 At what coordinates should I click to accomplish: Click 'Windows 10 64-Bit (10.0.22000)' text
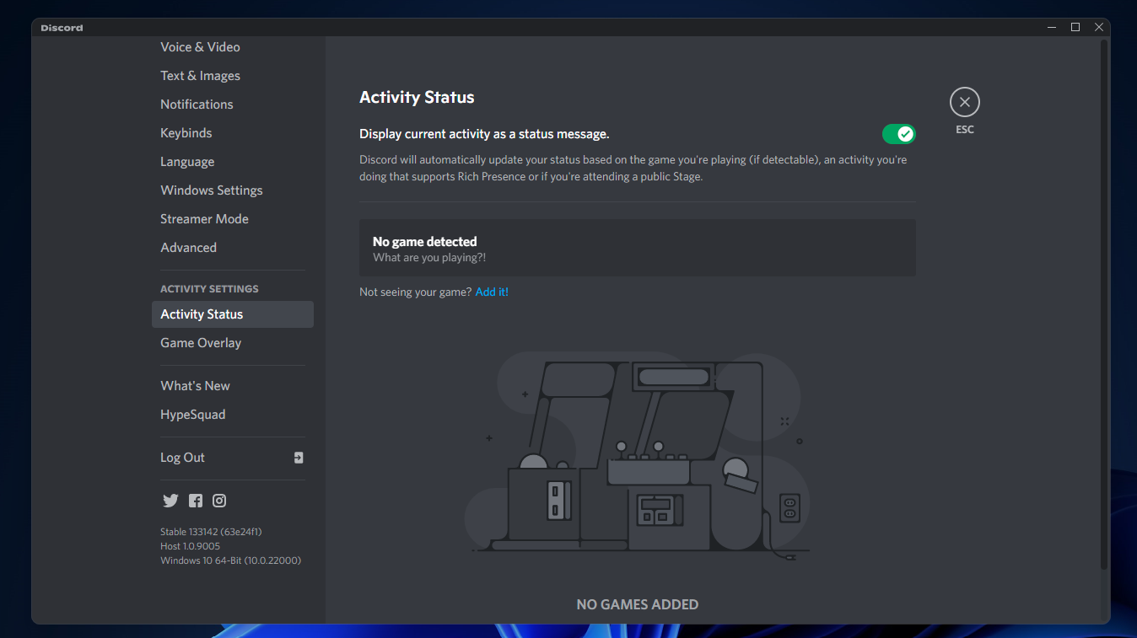[231, 560]
